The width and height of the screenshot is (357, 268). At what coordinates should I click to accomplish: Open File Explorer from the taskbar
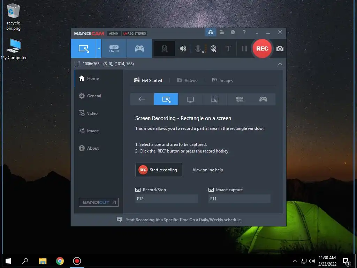coord(43,261)
